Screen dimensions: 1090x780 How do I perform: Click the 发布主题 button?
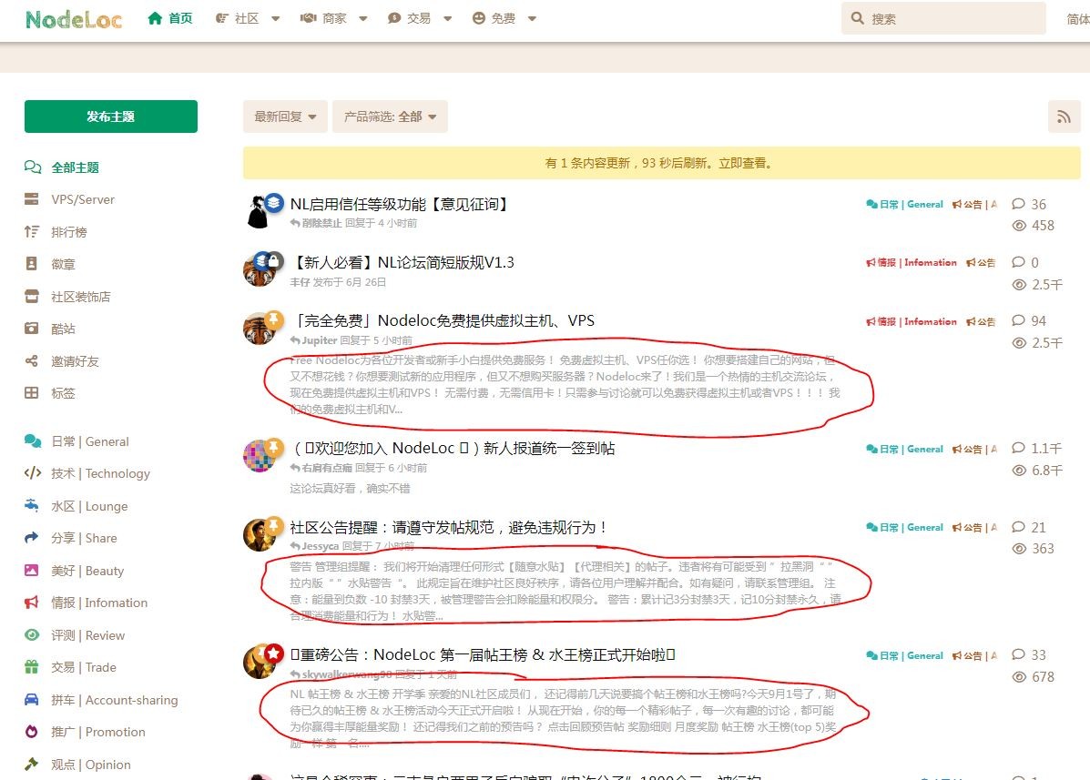click(110, 116)
